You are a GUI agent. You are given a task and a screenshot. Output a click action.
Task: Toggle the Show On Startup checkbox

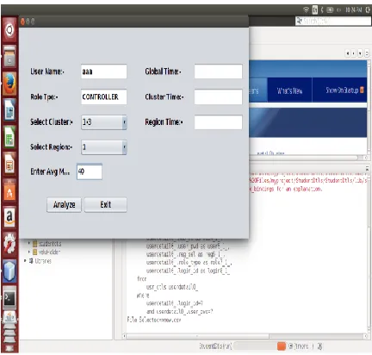tap(362, 90)
